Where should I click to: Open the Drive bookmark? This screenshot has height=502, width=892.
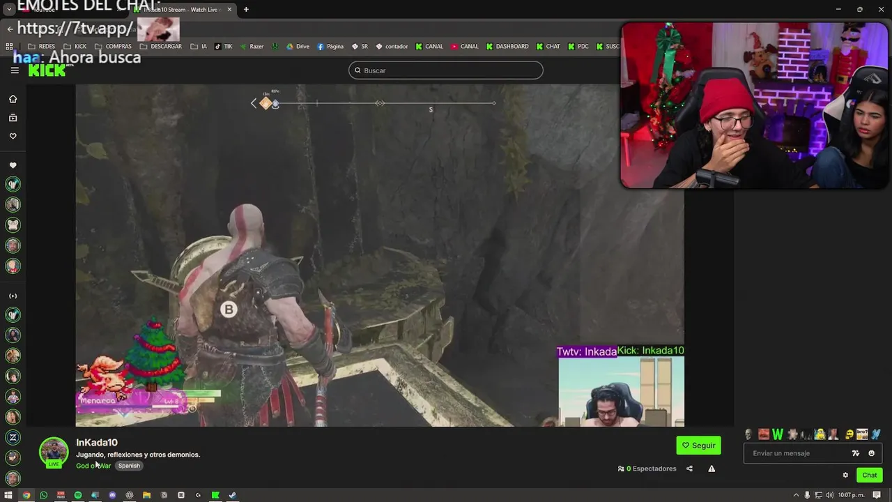298,47
